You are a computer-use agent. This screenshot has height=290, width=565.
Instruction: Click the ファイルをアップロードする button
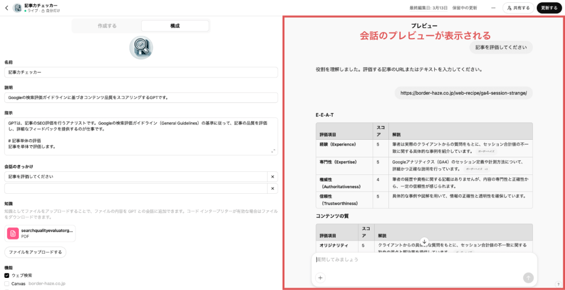point(35,252)
